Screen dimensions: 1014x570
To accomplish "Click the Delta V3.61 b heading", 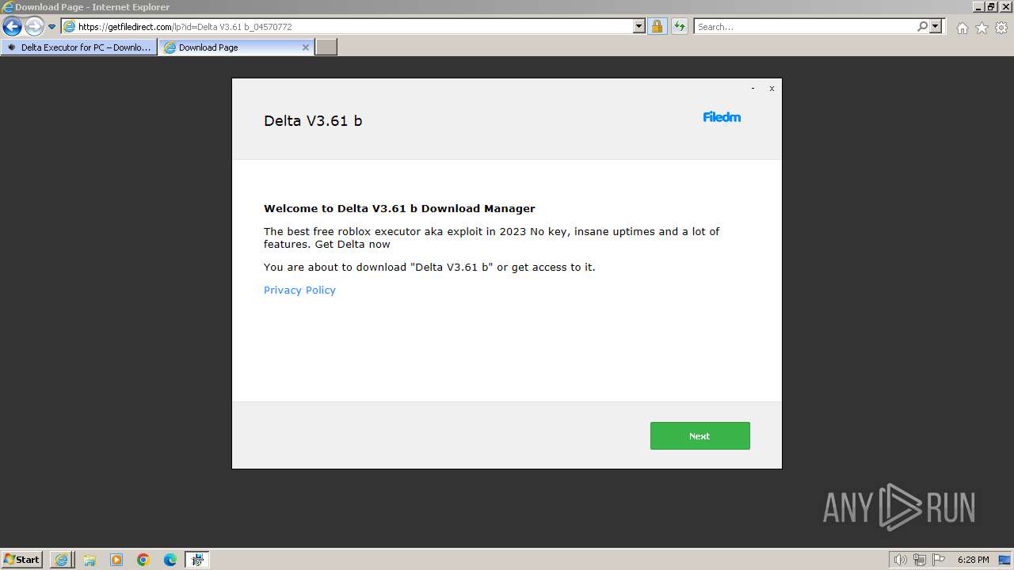I will pyautogui.click(x=313, y=121).
